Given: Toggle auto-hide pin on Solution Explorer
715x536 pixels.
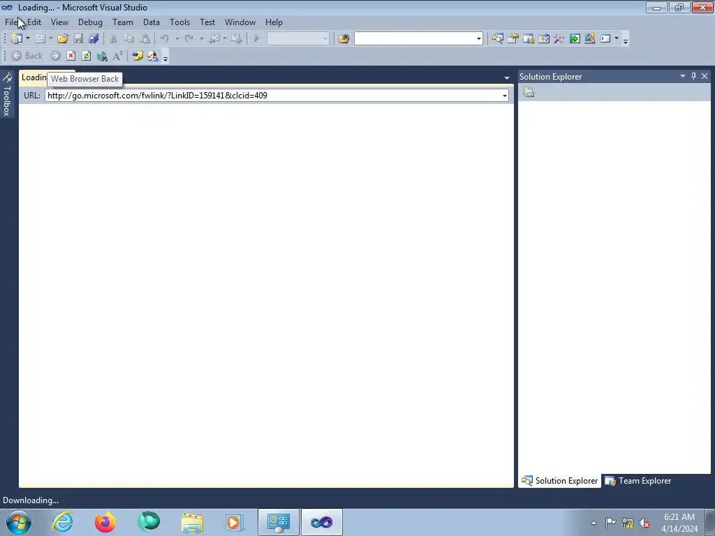Looking at the screenshot, I should (694, 76).
